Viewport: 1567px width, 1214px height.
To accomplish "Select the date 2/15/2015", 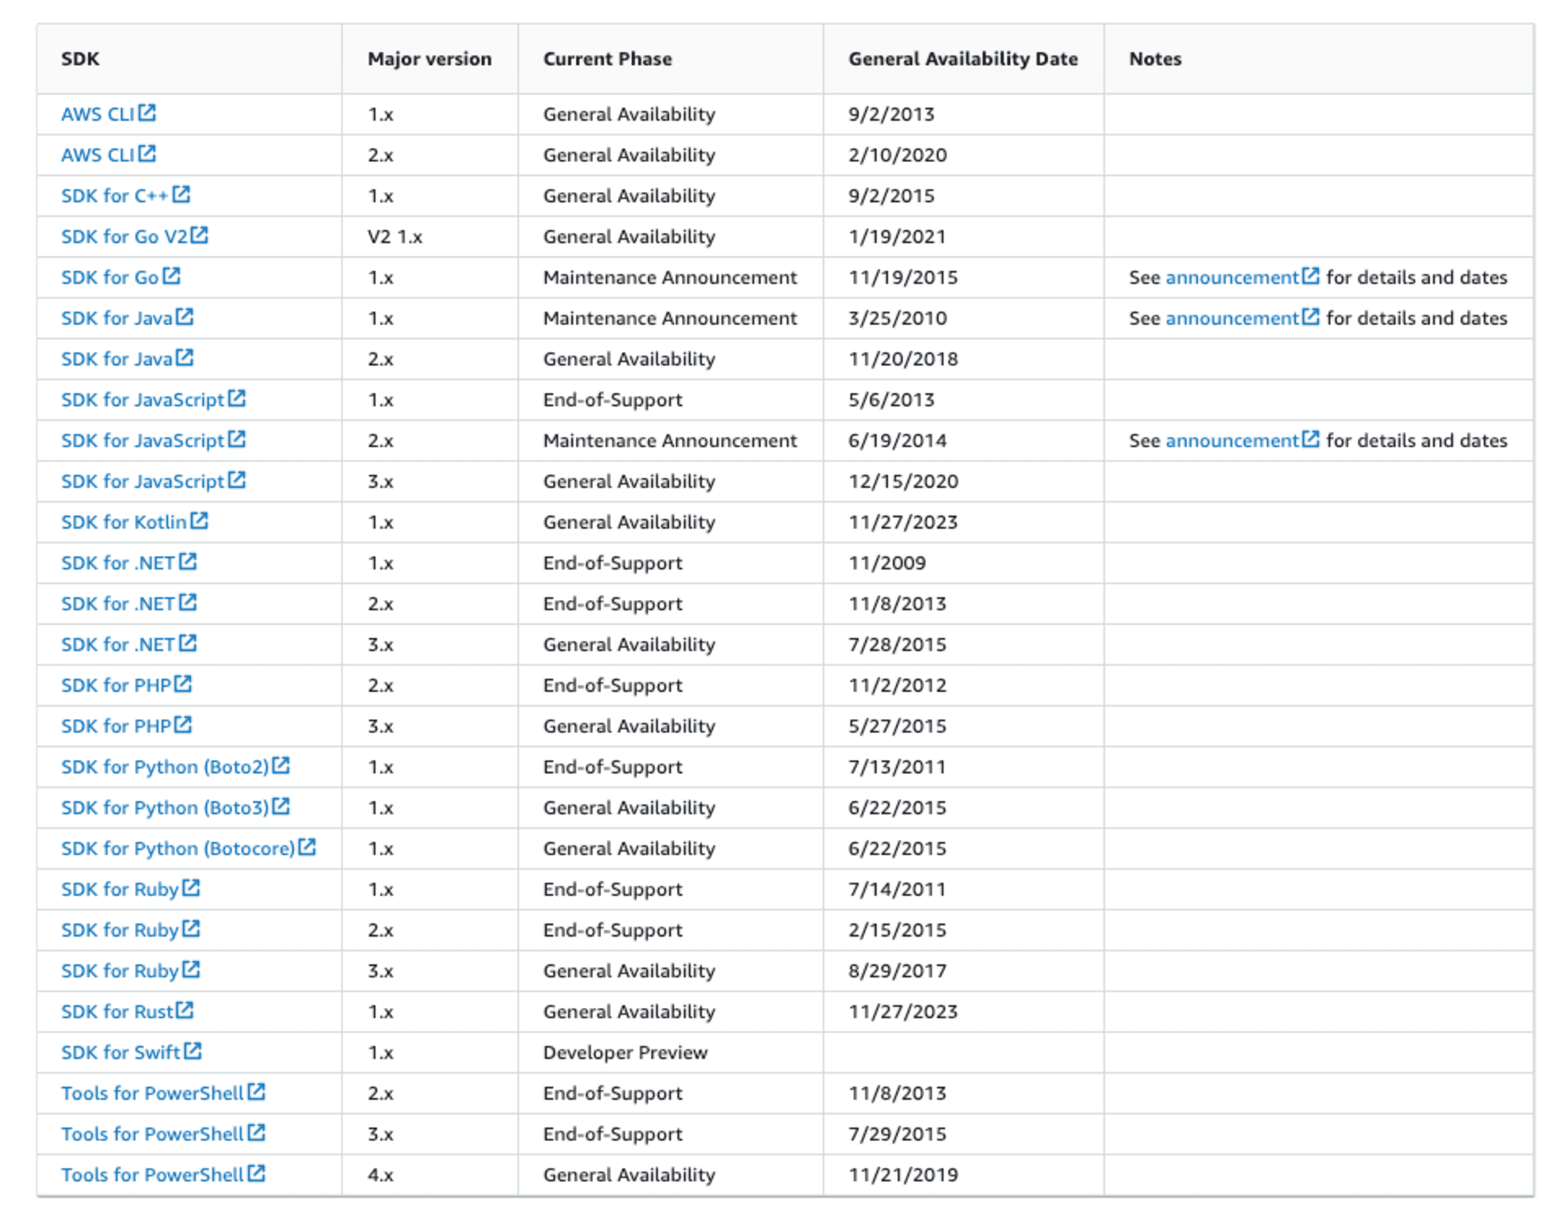I will [898, 930].
